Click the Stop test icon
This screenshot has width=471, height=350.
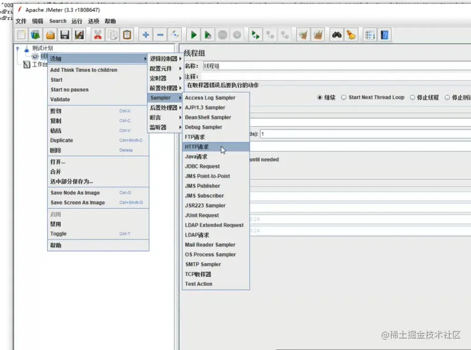click(x=223, y=35)
